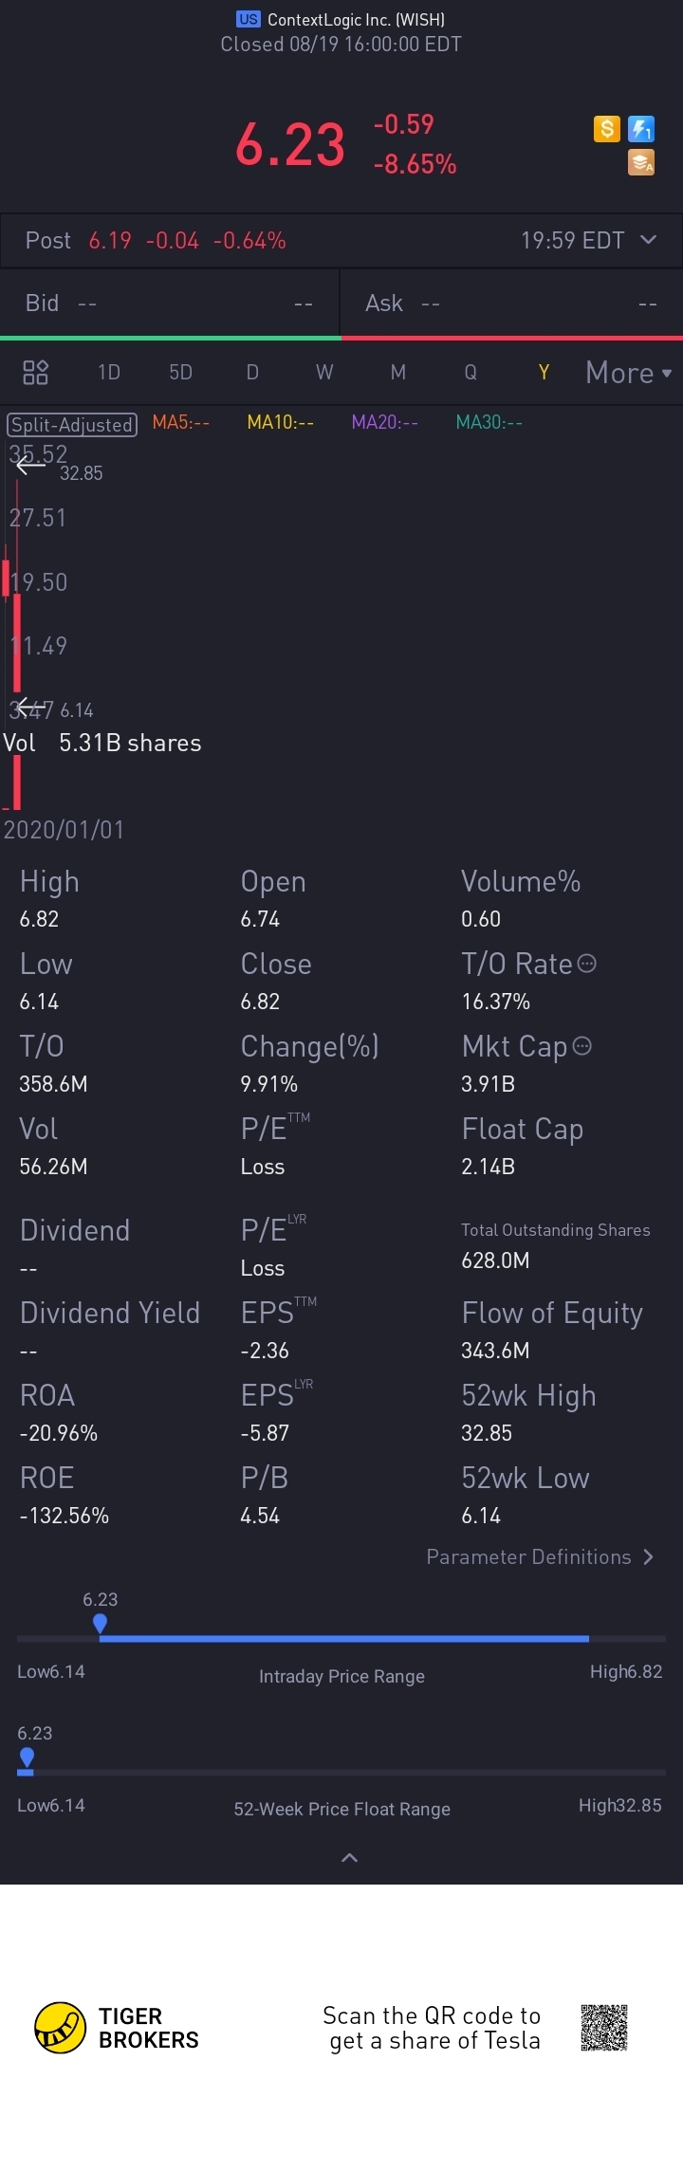This screenshot has width=683, height=2171.
Task: Collapse the stock details panel chevron
Action: [349, 1858]
